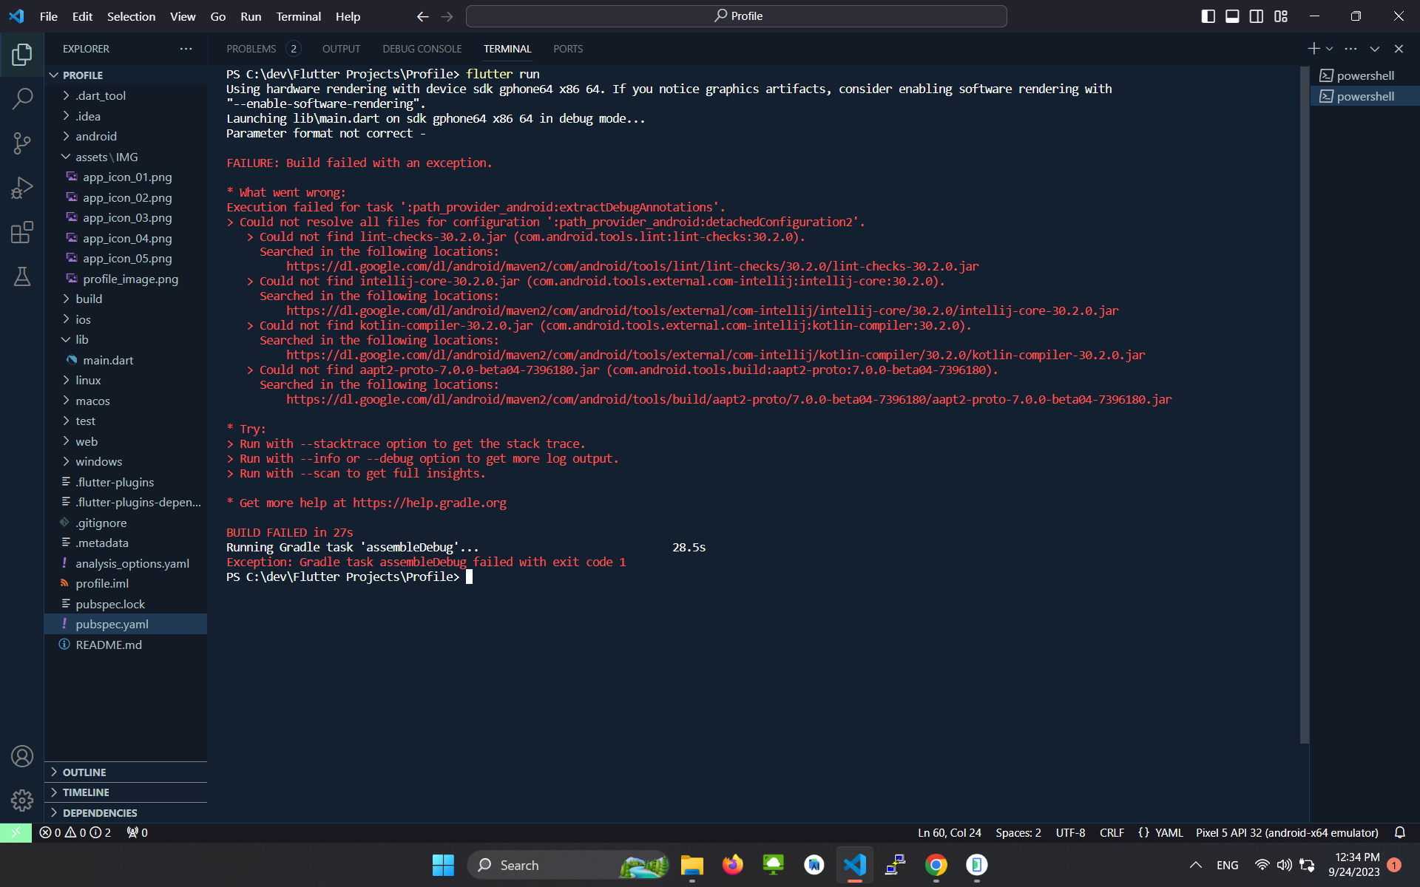1420x887 pixels.
Task: Go back using navigation arrow
Action: (x=422, y=16)
